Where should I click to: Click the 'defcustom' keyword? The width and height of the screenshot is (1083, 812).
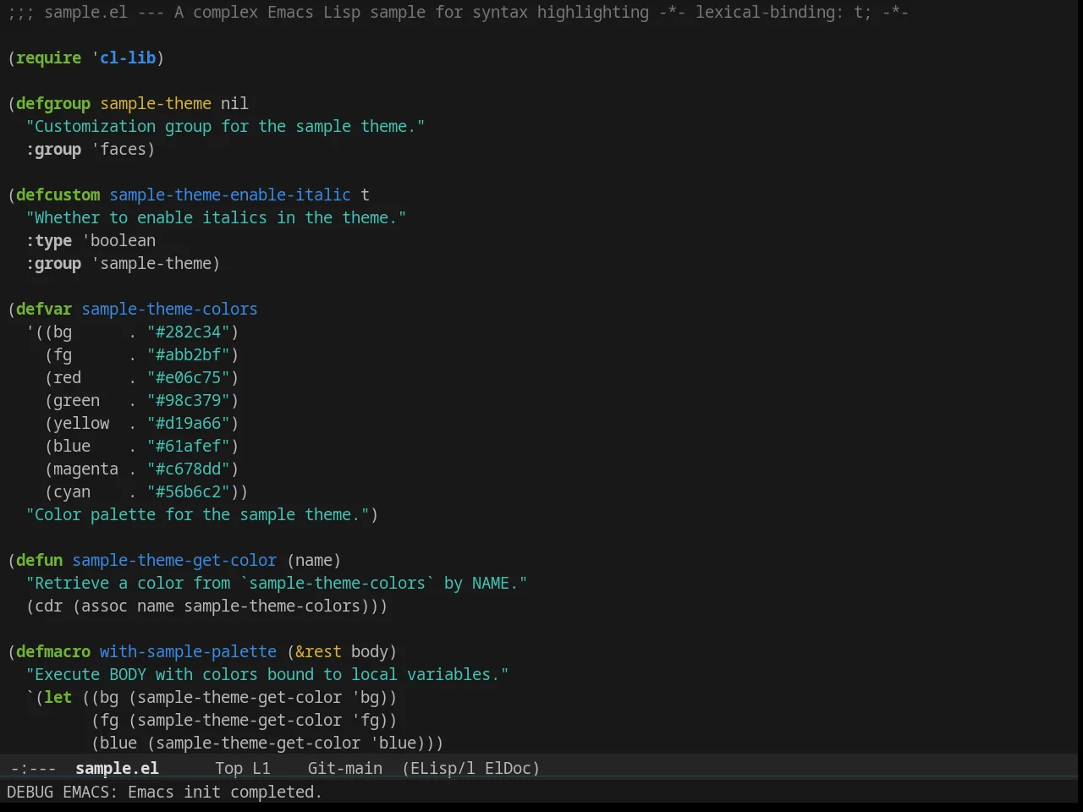click(x=58, y=195)
